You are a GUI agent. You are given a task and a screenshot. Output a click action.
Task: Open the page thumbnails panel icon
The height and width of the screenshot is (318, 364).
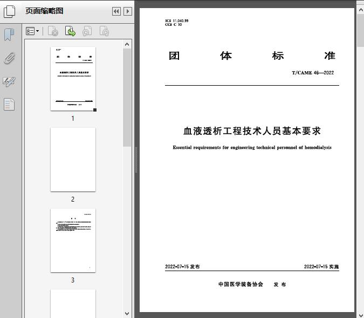10,12
